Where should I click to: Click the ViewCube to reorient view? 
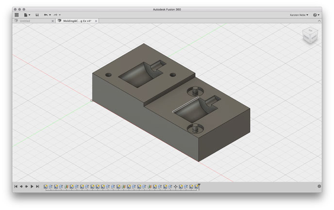point(310,35)
